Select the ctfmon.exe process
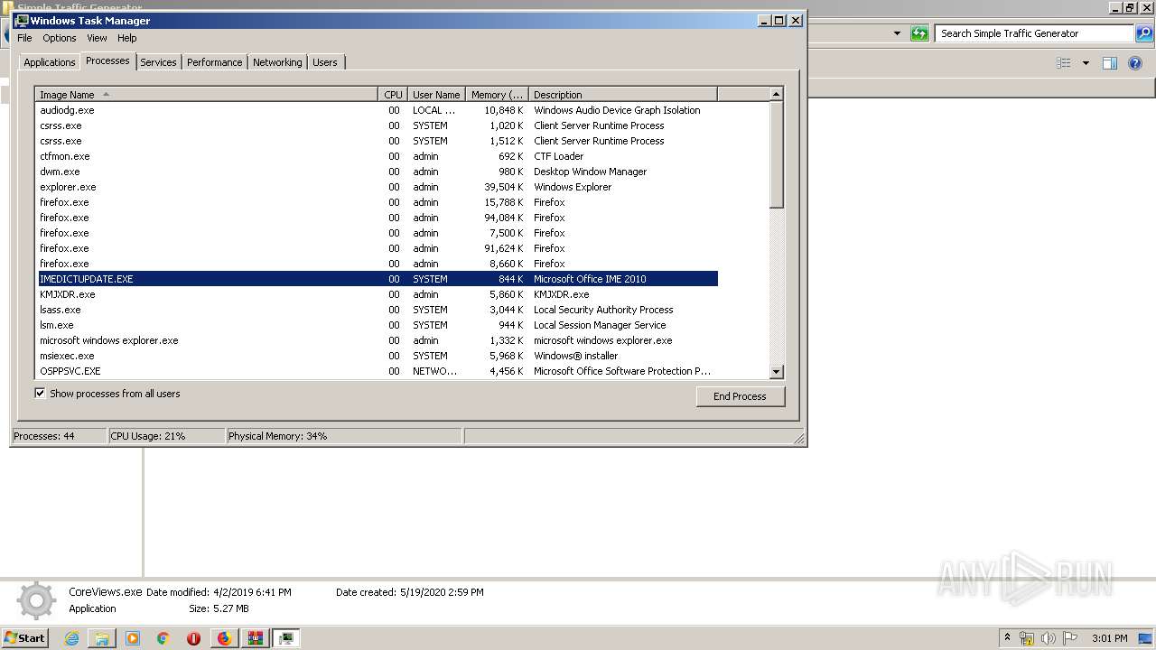 tap(378, 156)
